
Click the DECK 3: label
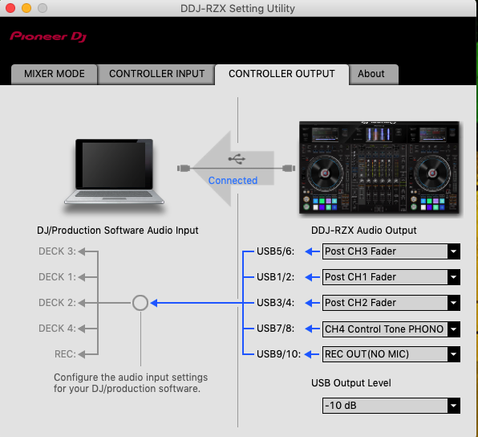(57, 251)
